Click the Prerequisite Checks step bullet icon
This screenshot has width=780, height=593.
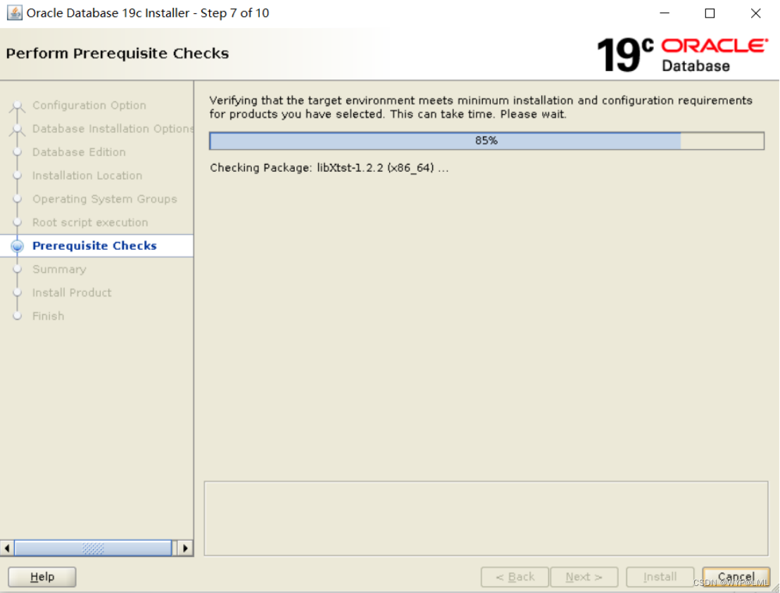(18, 246)
